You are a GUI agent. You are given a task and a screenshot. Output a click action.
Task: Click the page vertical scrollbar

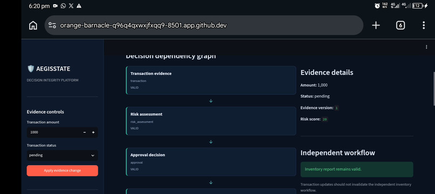(433, 89)
